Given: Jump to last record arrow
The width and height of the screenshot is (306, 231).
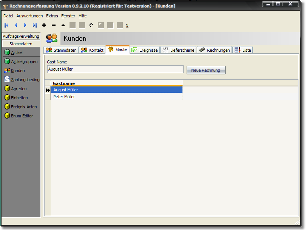Looking at the screenshot, I should click(35, 25).
